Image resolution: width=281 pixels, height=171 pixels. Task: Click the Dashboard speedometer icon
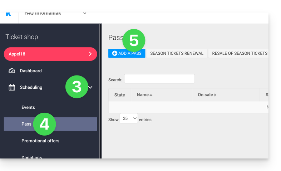(12, 71)
